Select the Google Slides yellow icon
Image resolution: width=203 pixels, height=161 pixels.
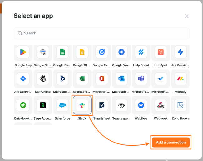82,52
